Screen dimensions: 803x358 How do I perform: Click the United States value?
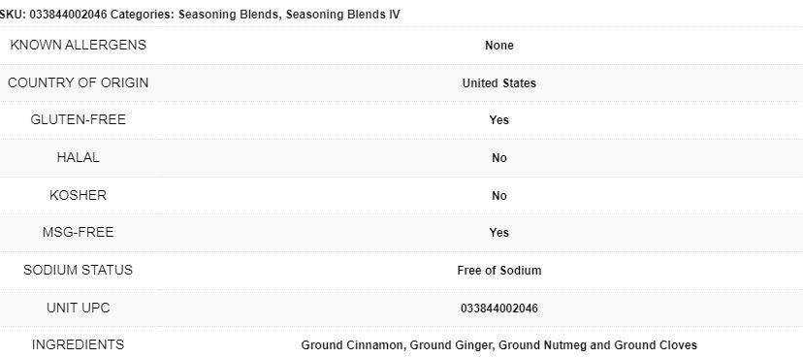[499, 83]
